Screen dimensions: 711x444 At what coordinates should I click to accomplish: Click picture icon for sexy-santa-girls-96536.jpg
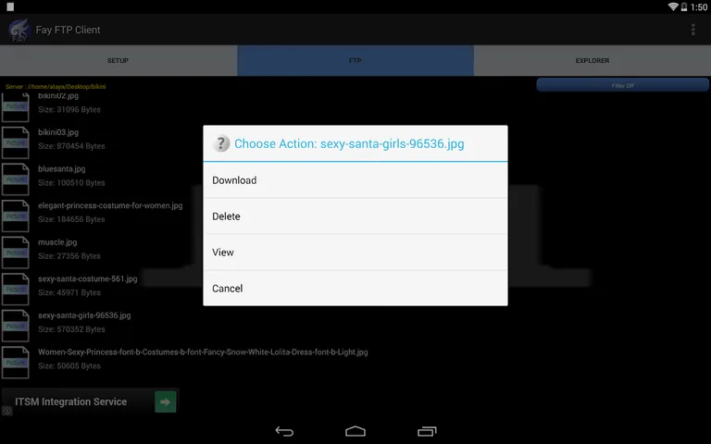[16, 326]
